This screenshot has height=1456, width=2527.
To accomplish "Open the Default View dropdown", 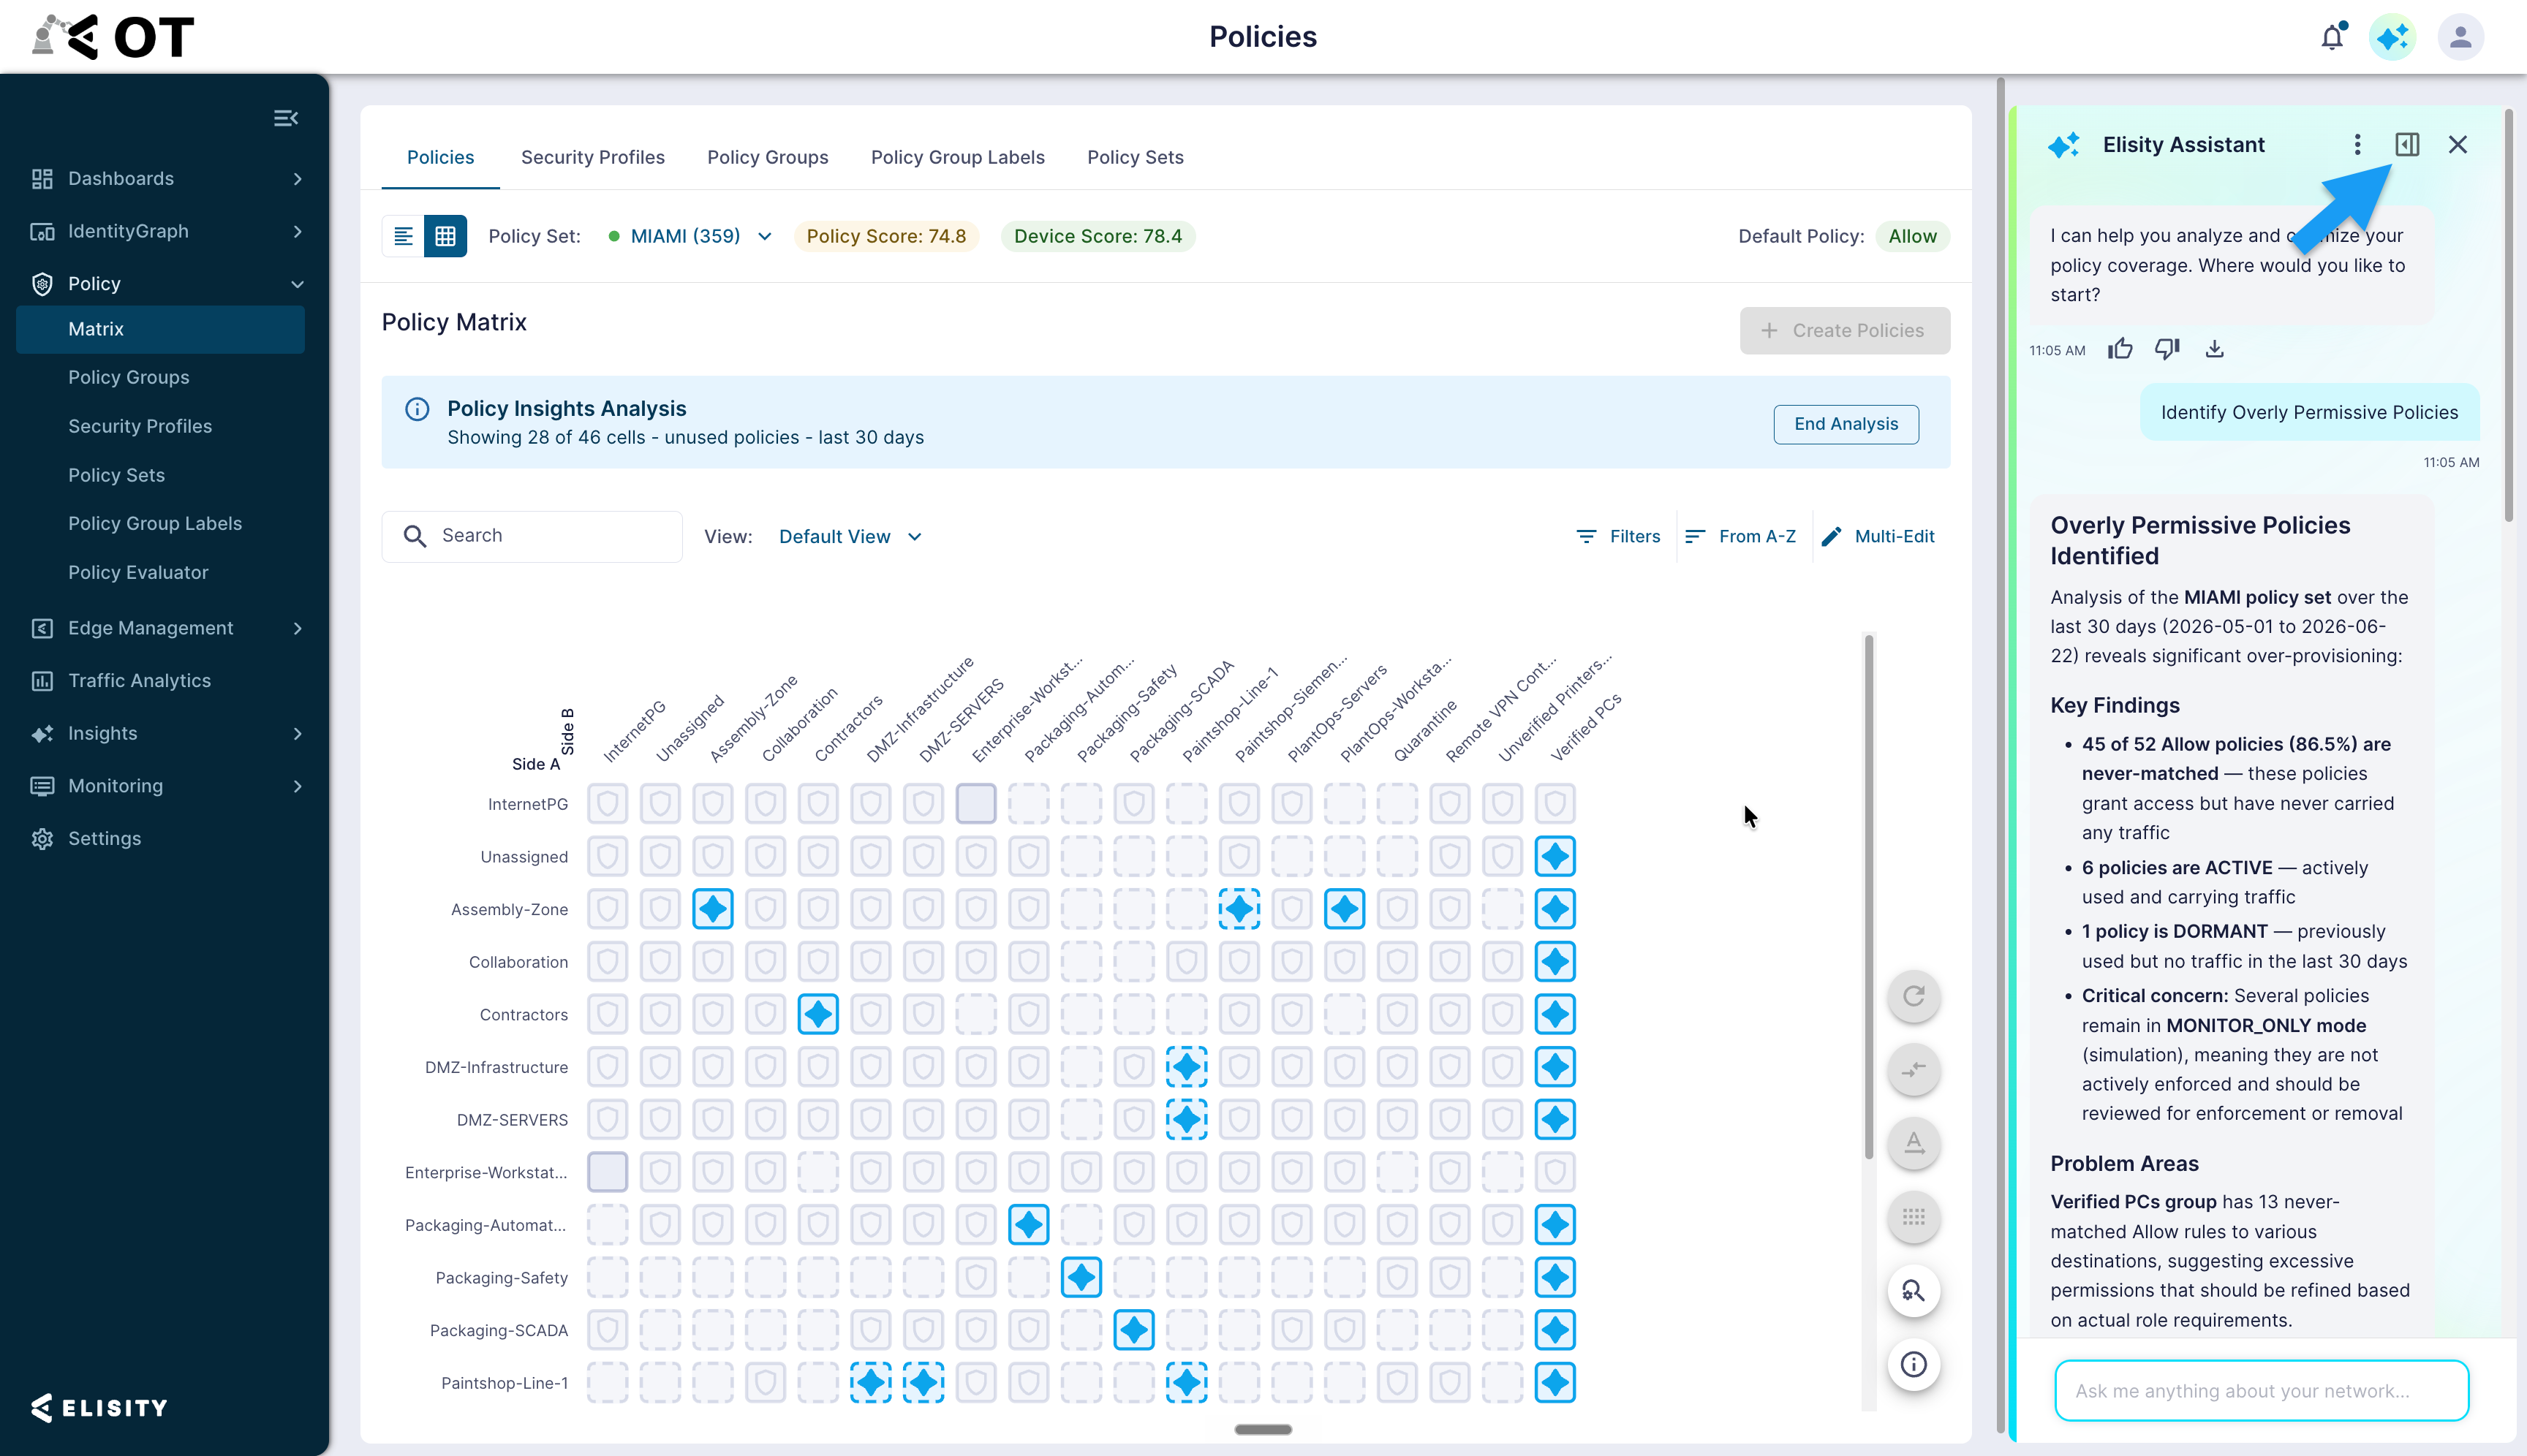I will click(x=850, y=537).
